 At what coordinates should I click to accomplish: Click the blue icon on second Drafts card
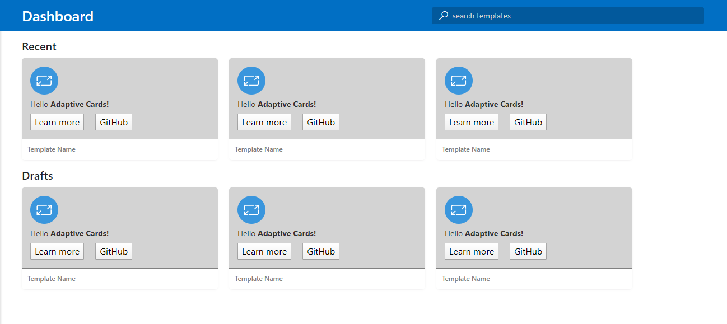251,210
